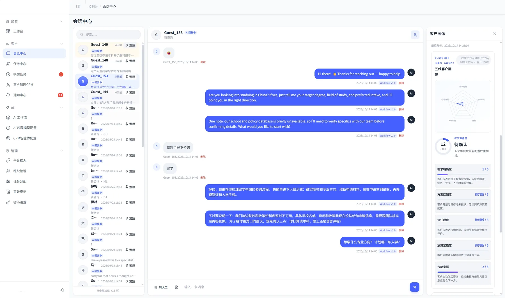Open AI 工作流 layers icon
This screenshot has width=505, height=298.
(x=8, y=117)
